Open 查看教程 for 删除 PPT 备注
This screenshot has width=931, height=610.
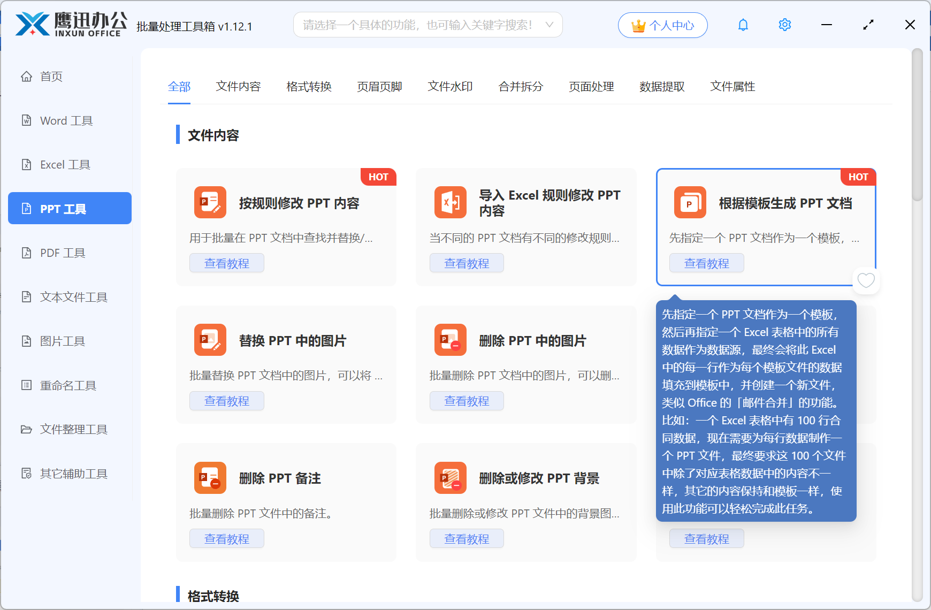pyautogui.click(x=226, y=538)
